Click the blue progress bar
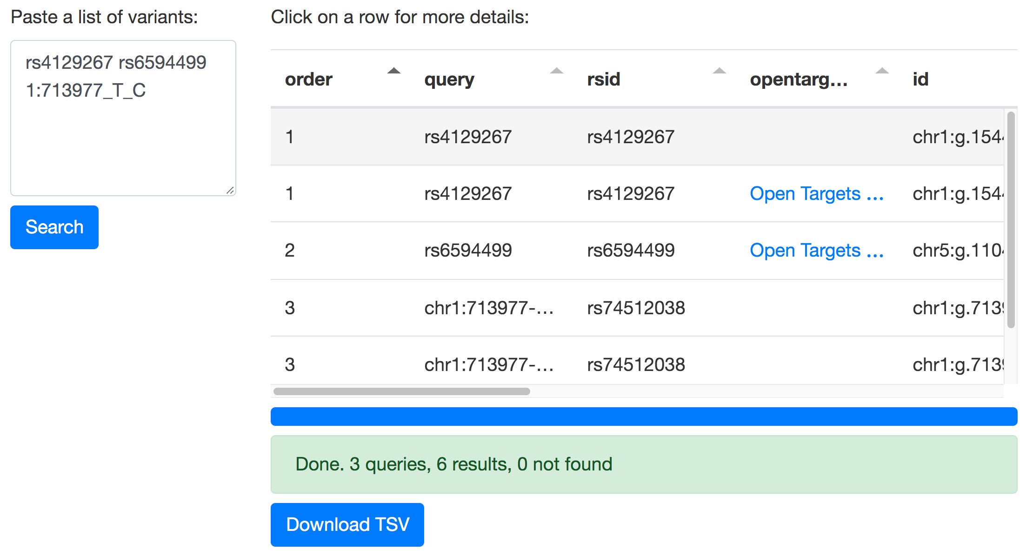1026x556 pixels. pyautogui.click(x=644, y=417)
